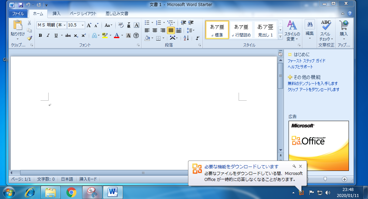Click the Increase Indent icon
The width and height of the screenshot is (368, 199).
(x=191, y=22)
